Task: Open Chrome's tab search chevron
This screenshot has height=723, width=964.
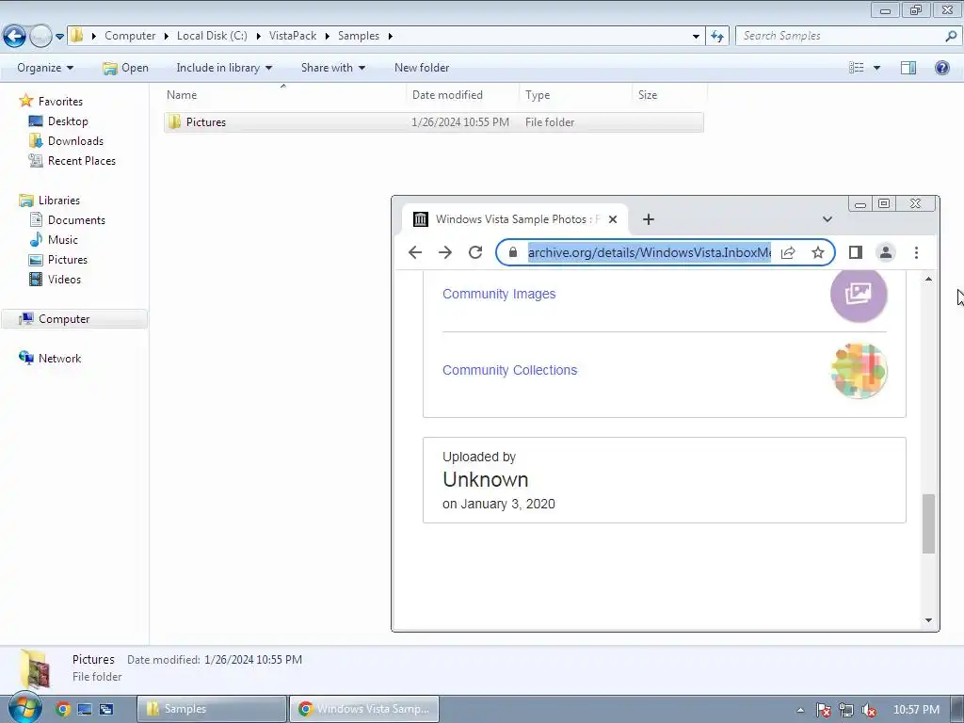Action: 827,219
